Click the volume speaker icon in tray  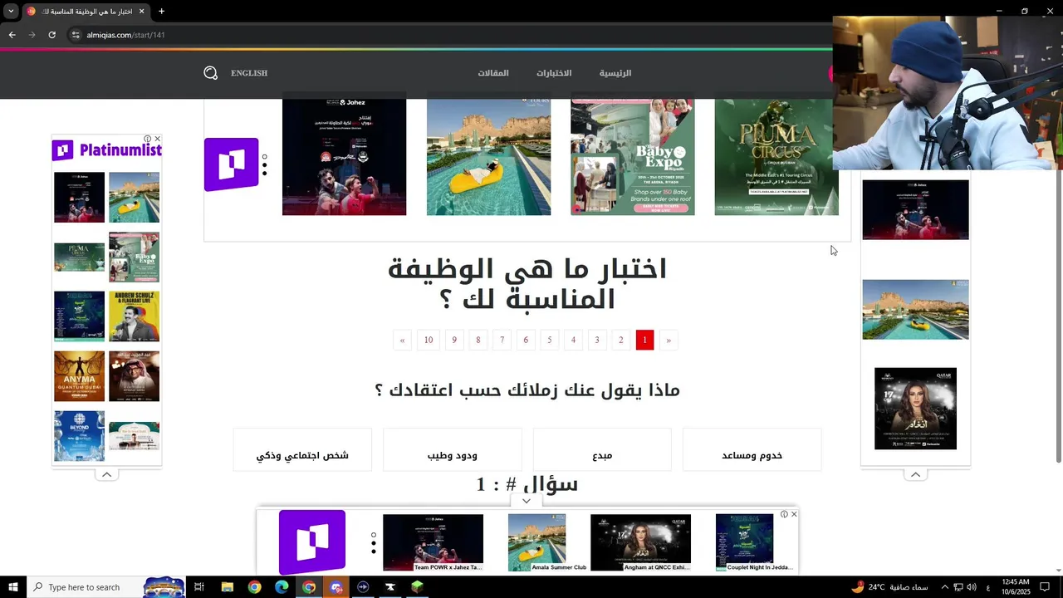point(972,587)
